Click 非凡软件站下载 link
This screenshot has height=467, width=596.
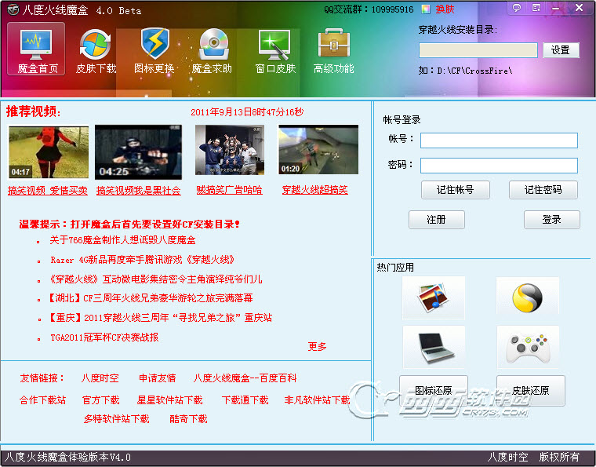point(317,400)
